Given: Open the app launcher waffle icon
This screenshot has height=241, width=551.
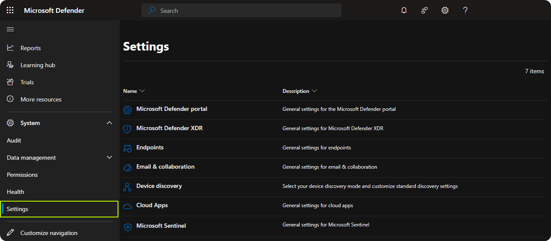Looking at the screenshot, I should click(10, 10).
